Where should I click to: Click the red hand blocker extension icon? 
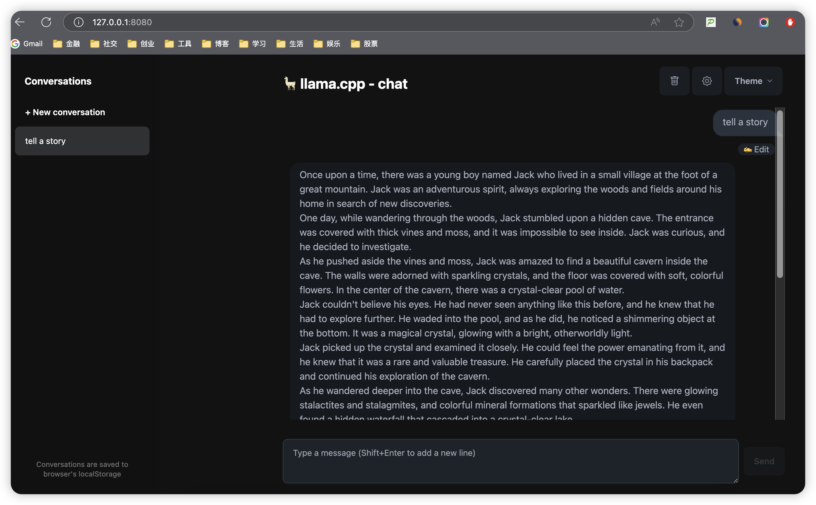(x=790, y=22)
